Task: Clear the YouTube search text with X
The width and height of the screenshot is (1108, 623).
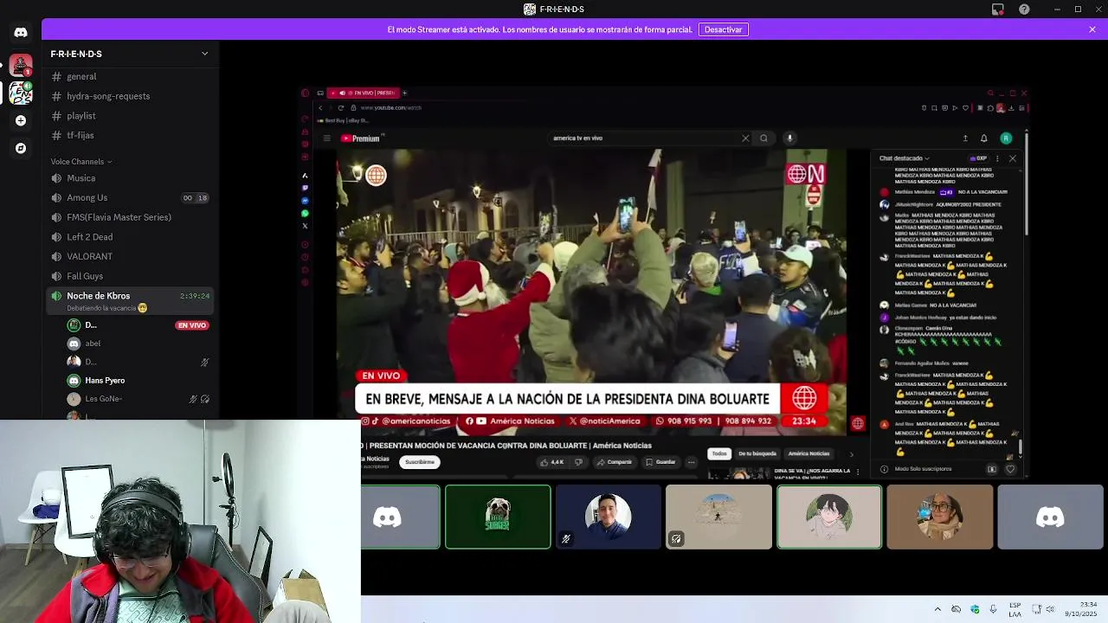Action: (745, 138)
